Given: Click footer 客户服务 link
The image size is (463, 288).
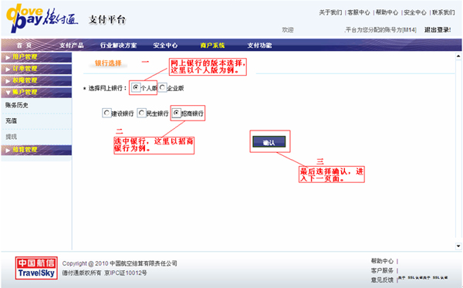Looking at the screenshot, I should click(x=382, y=270).
